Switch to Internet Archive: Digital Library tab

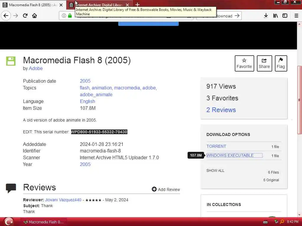tap(99, 5)
